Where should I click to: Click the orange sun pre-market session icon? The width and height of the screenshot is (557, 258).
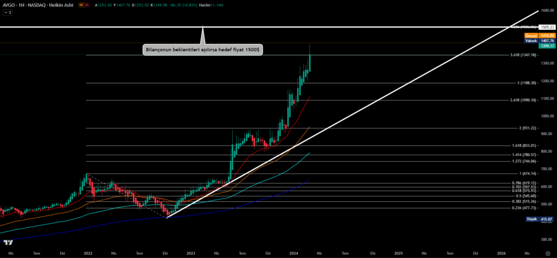[82, 5]
